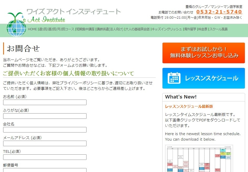
Task: Focus the TEL input field
Action: [45, 157]
